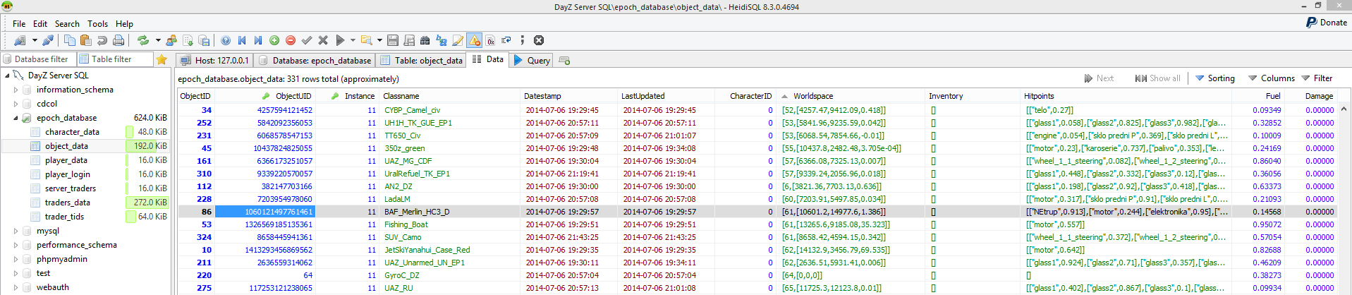Click the disconnect from server icon
The width and height of the screenshot is (1352, 295).
[x=48, y=40]
